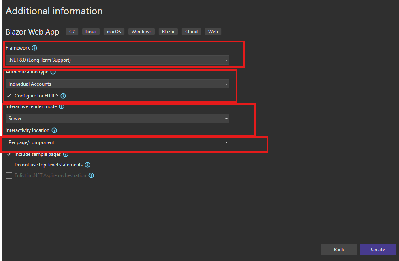Image resolution: width=399 pixels, height=261 pixels.
Task: Show the Authentication type info tooltip icon
Action: click(x=53, y=72)
